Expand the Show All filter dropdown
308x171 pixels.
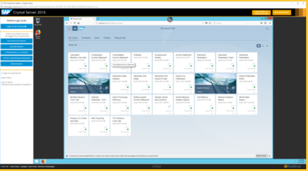(75, 45)
